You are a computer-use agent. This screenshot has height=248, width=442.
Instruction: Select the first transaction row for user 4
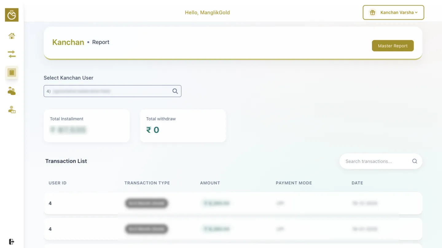tap(233, 203)
